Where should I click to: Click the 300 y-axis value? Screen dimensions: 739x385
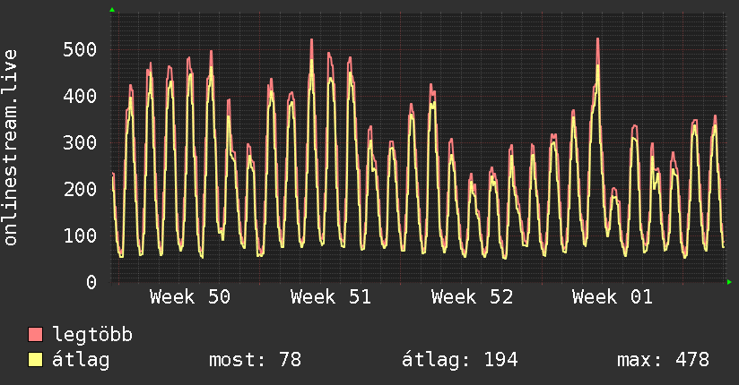click(x=80, y=142)
